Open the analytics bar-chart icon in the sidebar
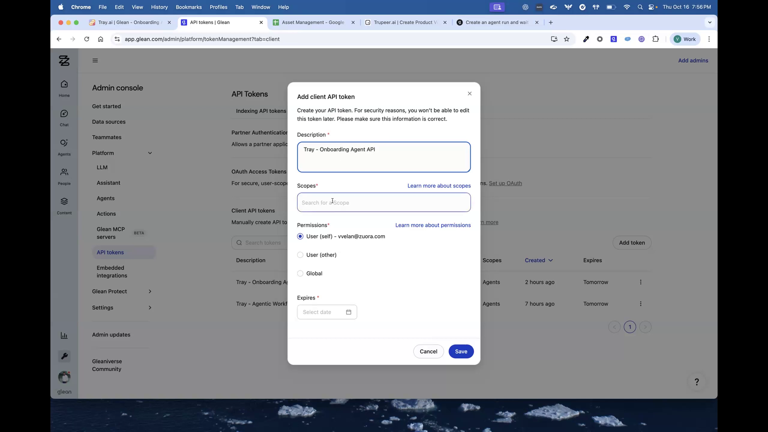The image size is (768, 432). click(64, 335)
